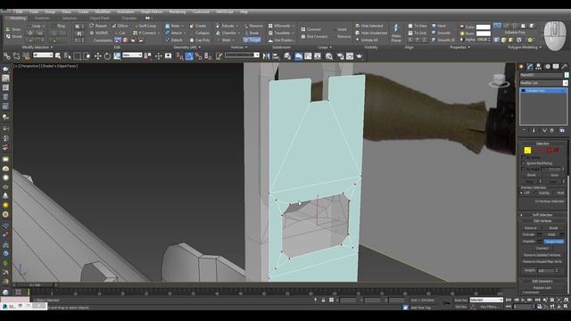This screenshot has width=571, height=321.
Task: Collapse the Soft Selection rollout
Action: (542, 215)
